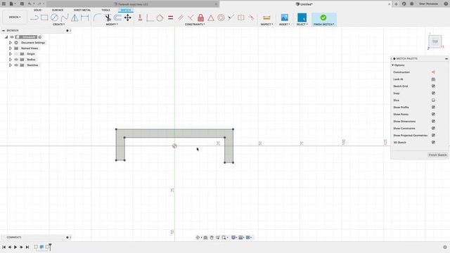Image resolution: width=450 pixels, height=253 pixels.
Task: Enable the Slice checkbox
Action: pyautogui.click(x=433, y=100)
